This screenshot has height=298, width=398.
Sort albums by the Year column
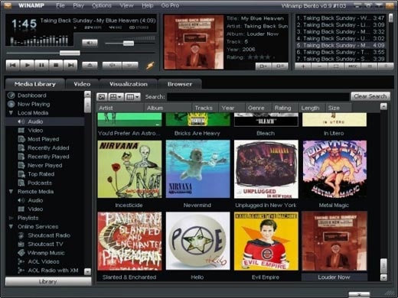231,108
